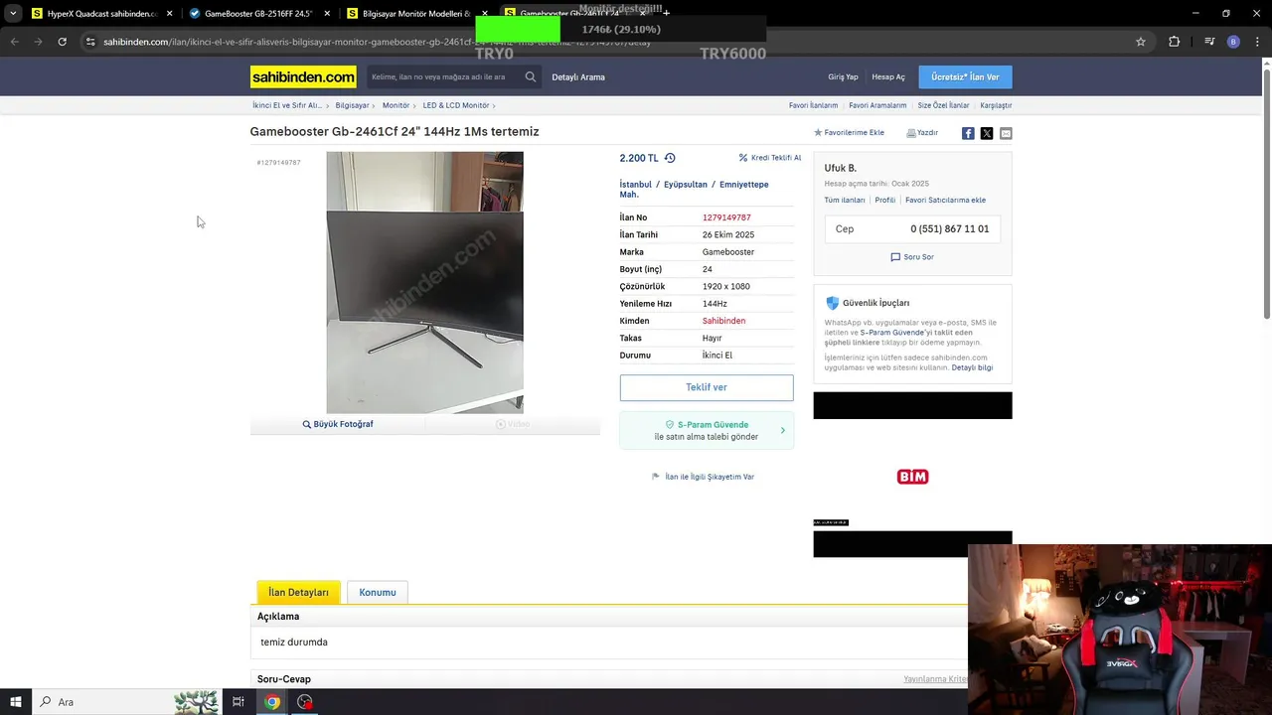The height and width of the screenshot is (715, 1272).
Task: Click Ücretsiz İlan Ver button
Action: [965, 76]
